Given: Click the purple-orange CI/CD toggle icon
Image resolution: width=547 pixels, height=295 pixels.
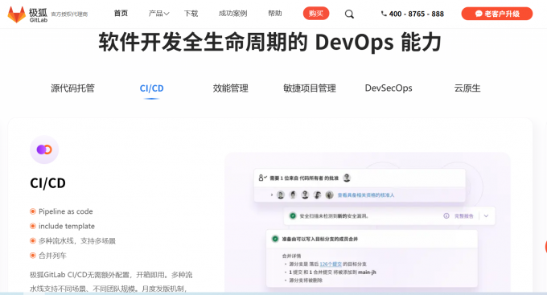Looking at the screenshot, I should coord(44,150).
